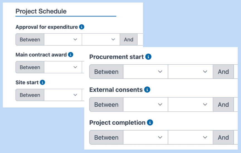Show info for External consents
The height and width of the screenshot is (153, 241).
click(147, 90)
